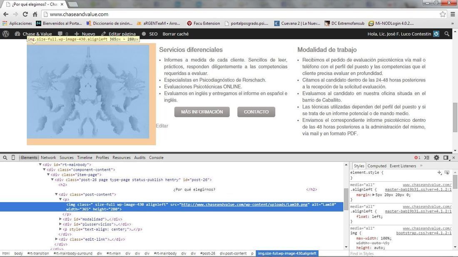This screenshot has height=257, width=458.
Task: Open DevTools settings gear icon
Action: pos(436,158)
